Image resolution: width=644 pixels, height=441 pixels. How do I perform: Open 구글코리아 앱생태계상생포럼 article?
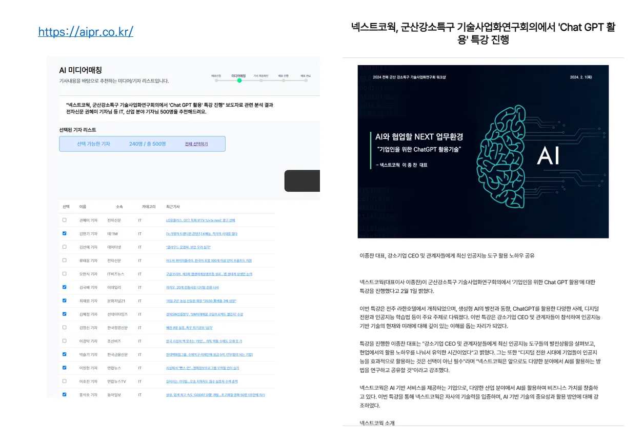click(x=209, y=274)
